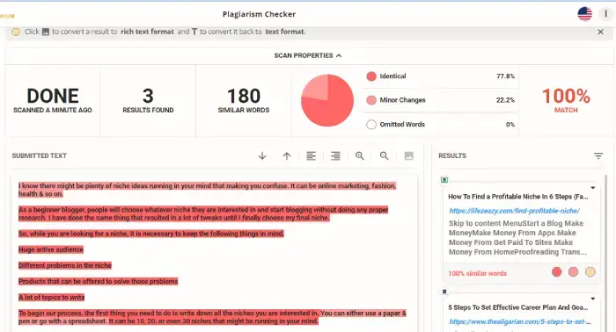Expand options for the Career Plan result card
The height and width of the screenshot is (332, 616).
click(593, 299)
